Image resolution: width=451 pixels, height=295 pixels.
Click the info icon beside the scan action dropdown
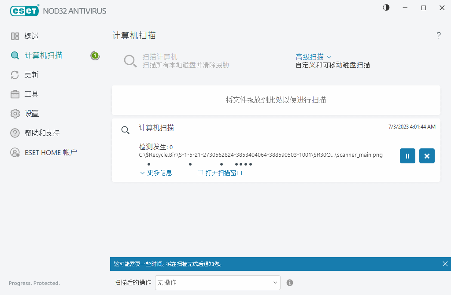(x=290, y=282)
